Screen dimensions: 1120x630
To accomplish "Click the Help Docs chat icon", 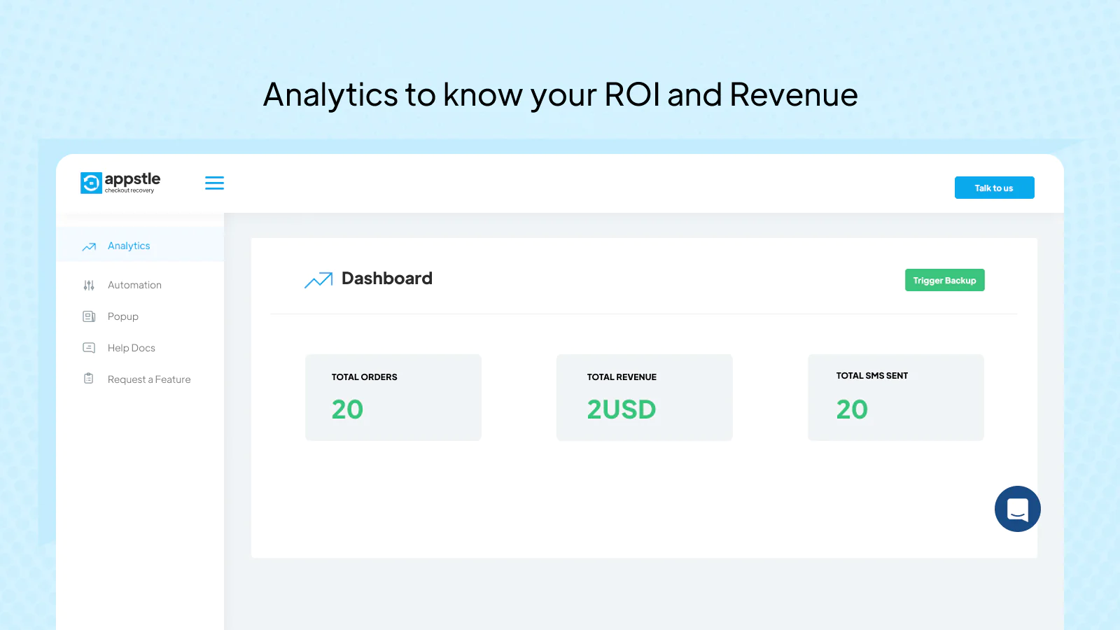I will (89, 348).
